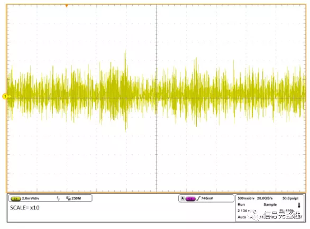The height and width of the screenshot is (229, 310).
Task: Open the 740mV trigger level readout
Action: (x=207, y=198)
